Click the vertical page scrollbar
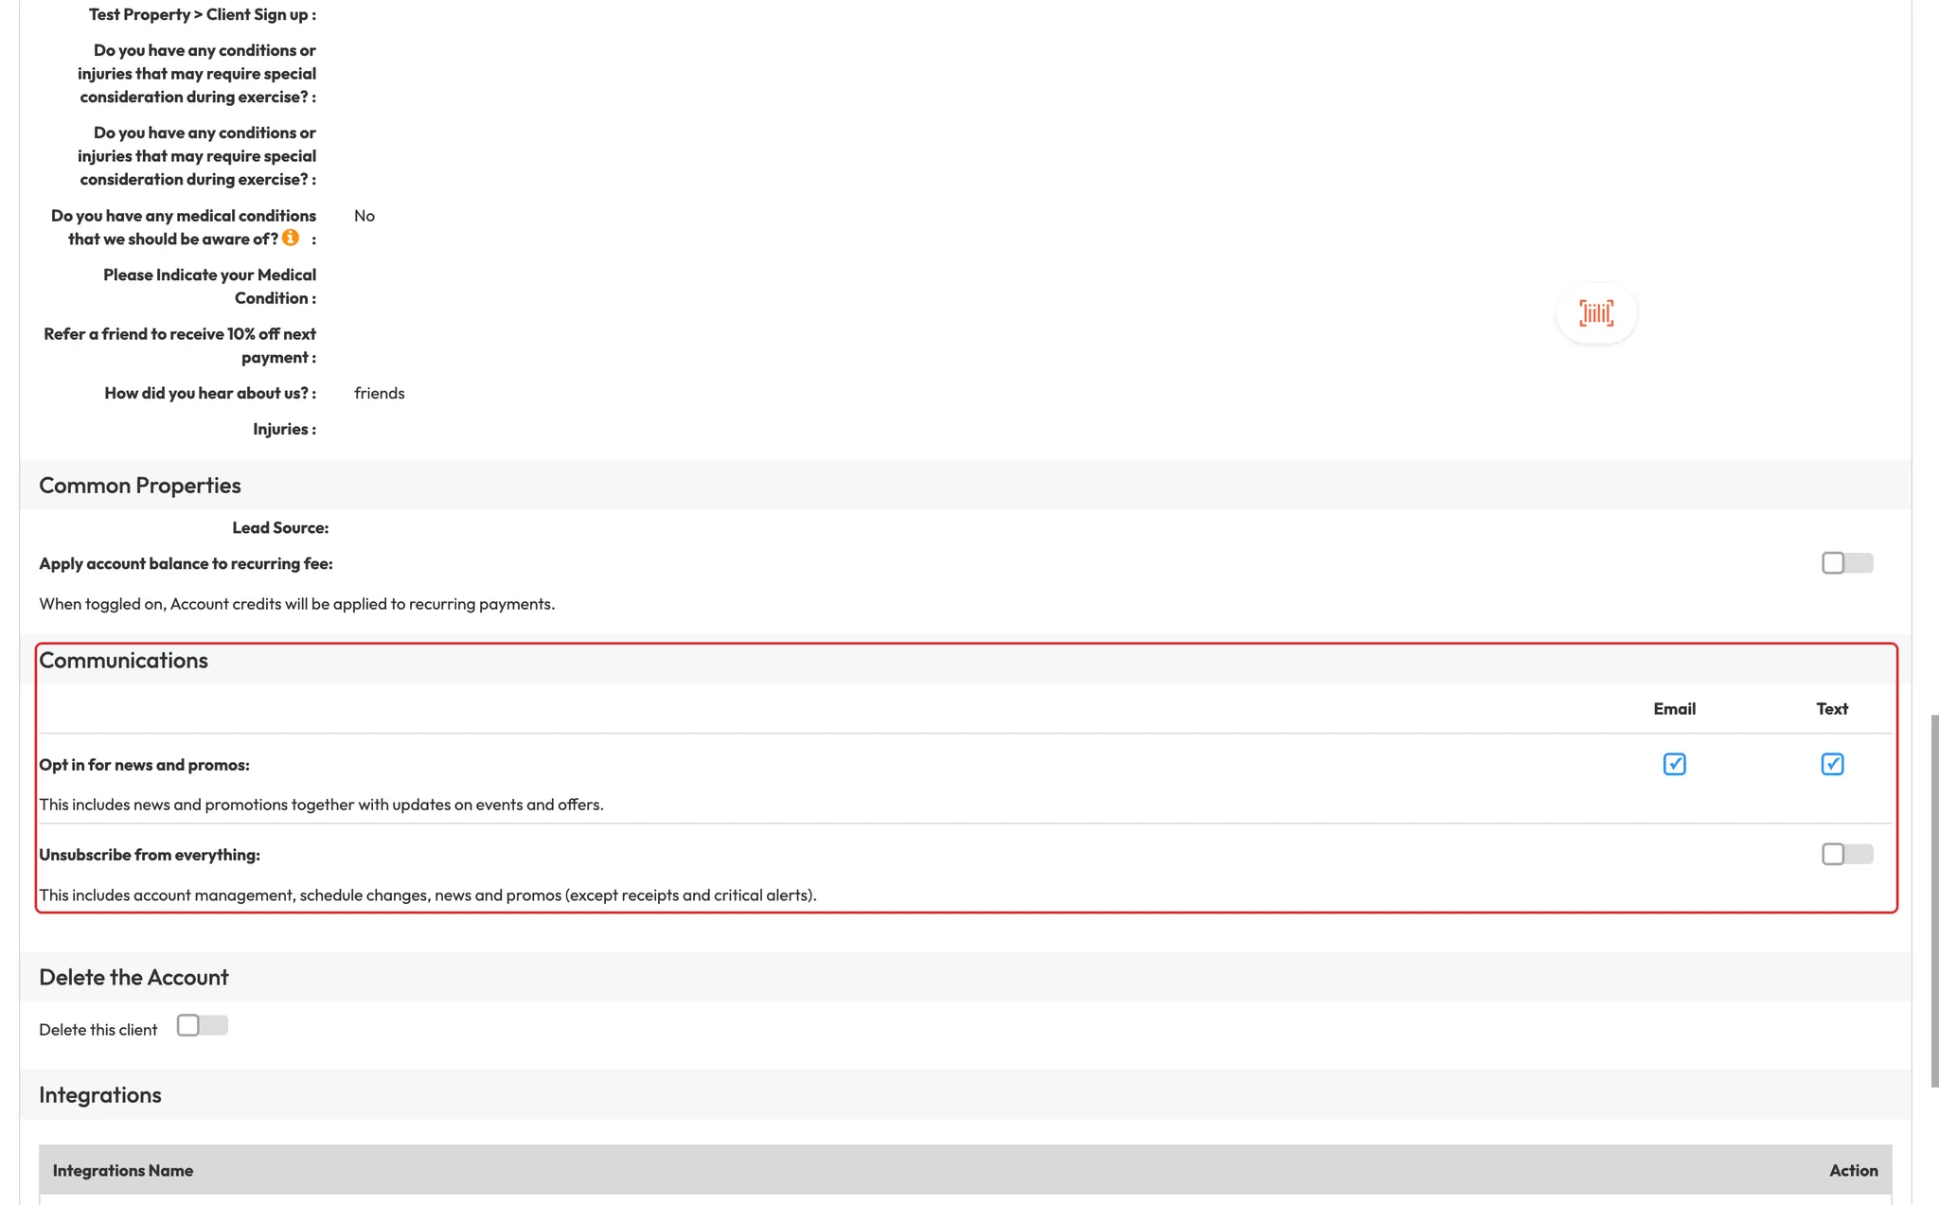This screenshot has width=1939, height=1205. 1934,899
